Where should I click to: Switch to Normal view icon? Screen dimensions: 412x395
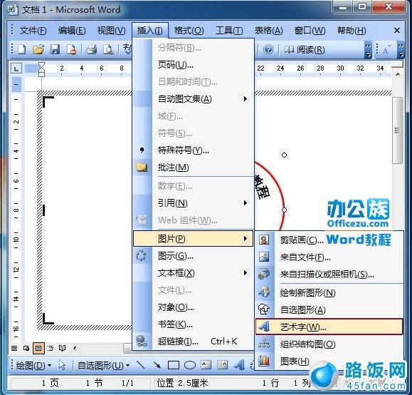coord(14,349)
